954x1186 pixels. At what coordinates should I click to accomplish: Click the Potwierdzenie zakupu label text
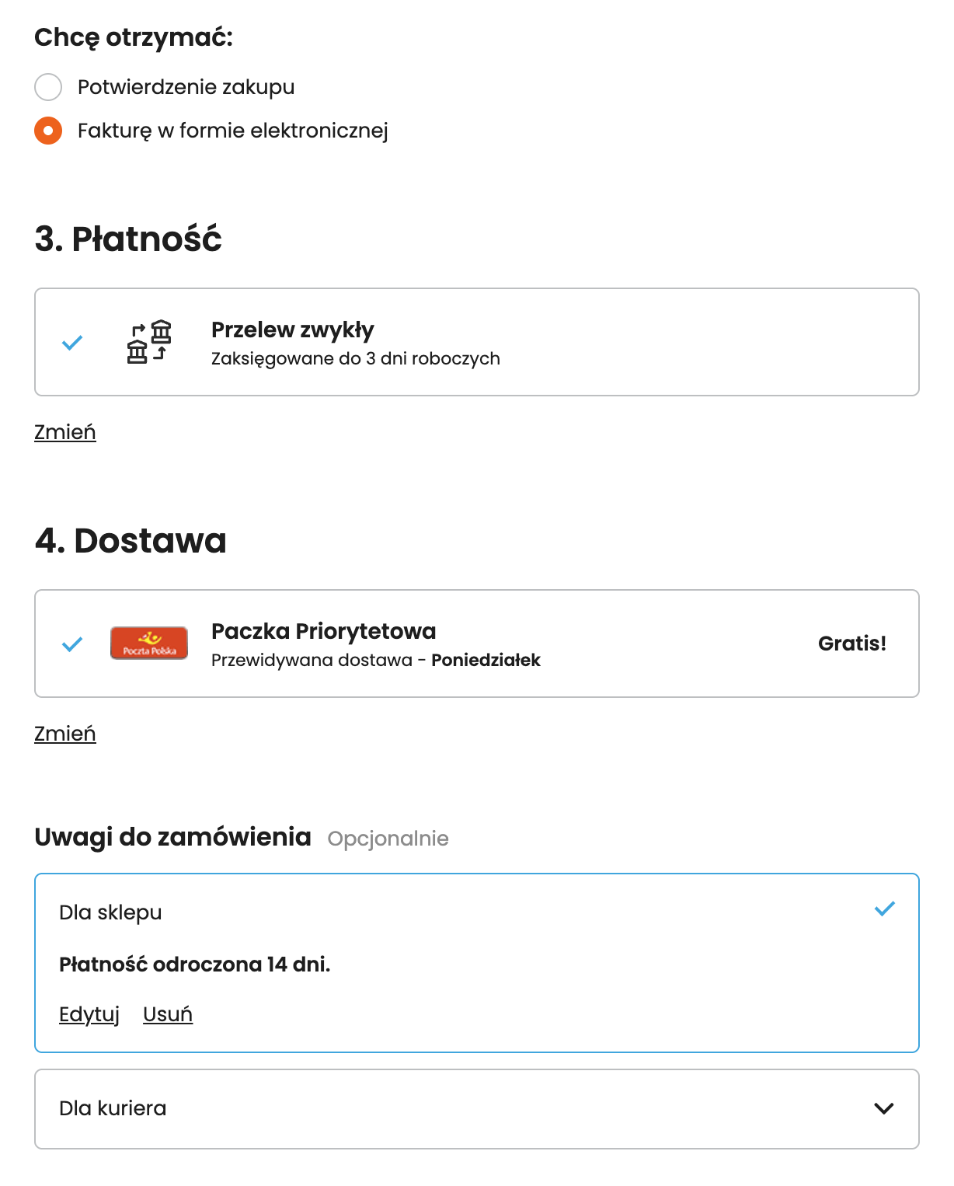186,87
